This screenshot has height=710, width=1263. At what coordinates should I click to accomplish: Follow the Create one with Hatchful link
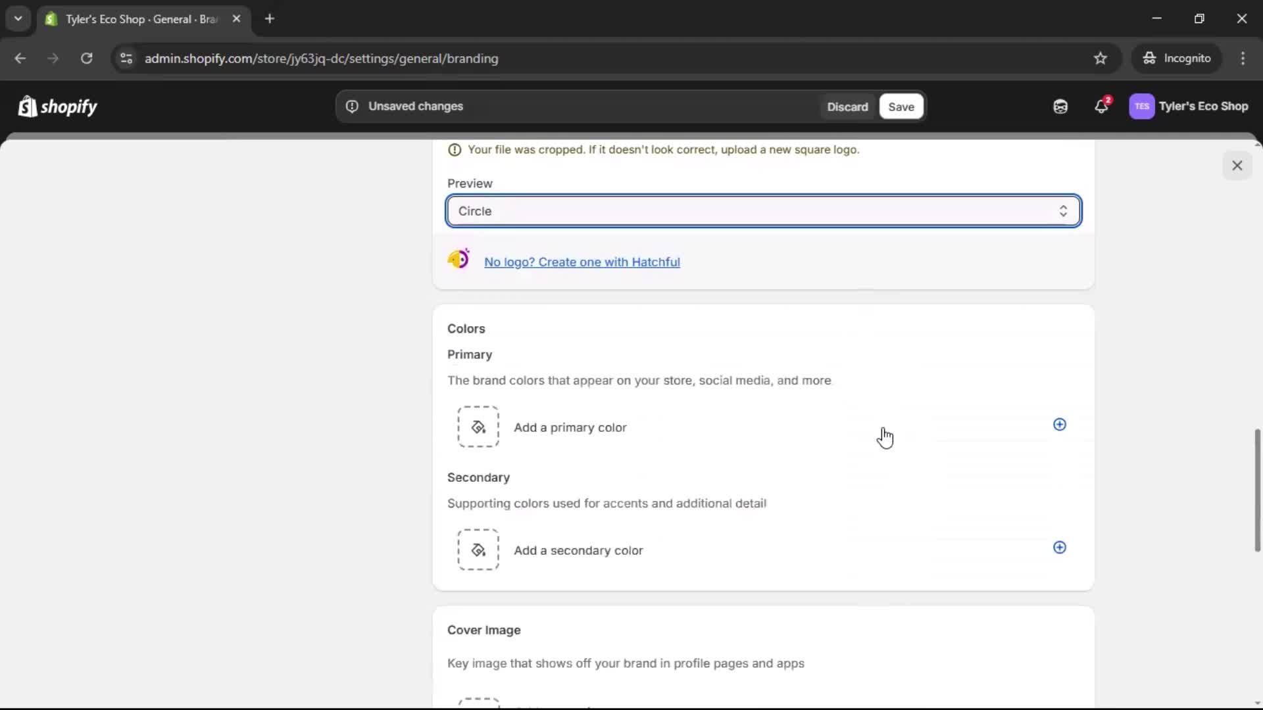point(582,262)
